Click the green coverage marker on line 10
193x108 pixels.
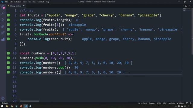8,53
